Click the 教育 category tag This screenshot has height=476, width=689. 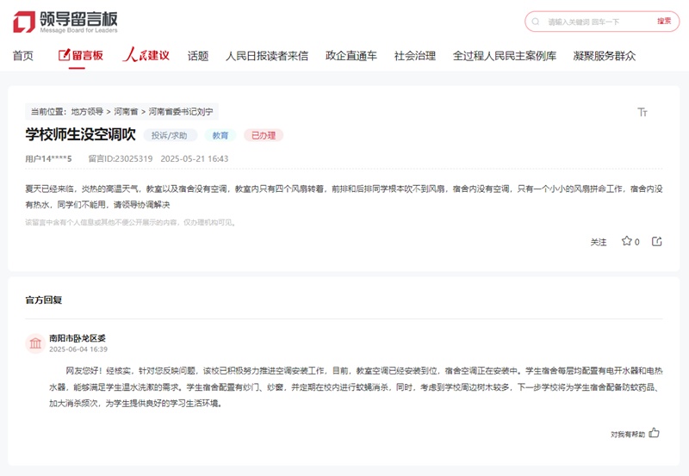pyautogui.click(x=220, y=136)
